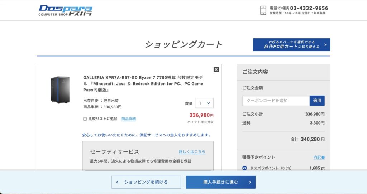The image size is (367, 194).
Task: Open the 商品詳細 link
Action: [129, 119]
